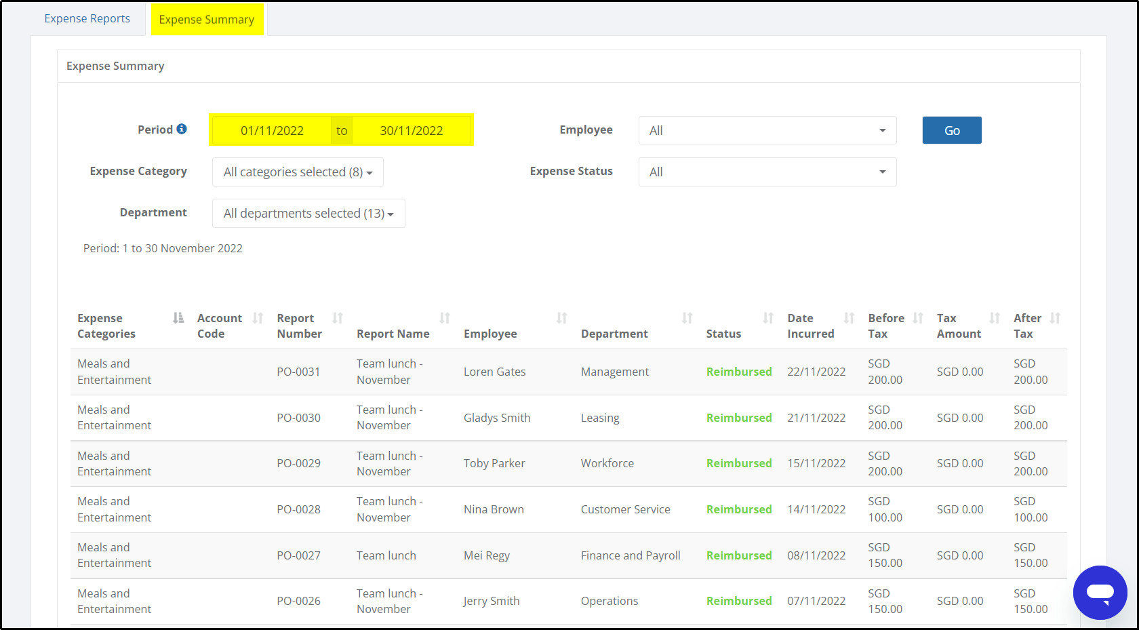Image resolution: width=1139 pixels, height=630 pixels.
Task: Sort by Account Code column icon
Action: click(258, 318)
